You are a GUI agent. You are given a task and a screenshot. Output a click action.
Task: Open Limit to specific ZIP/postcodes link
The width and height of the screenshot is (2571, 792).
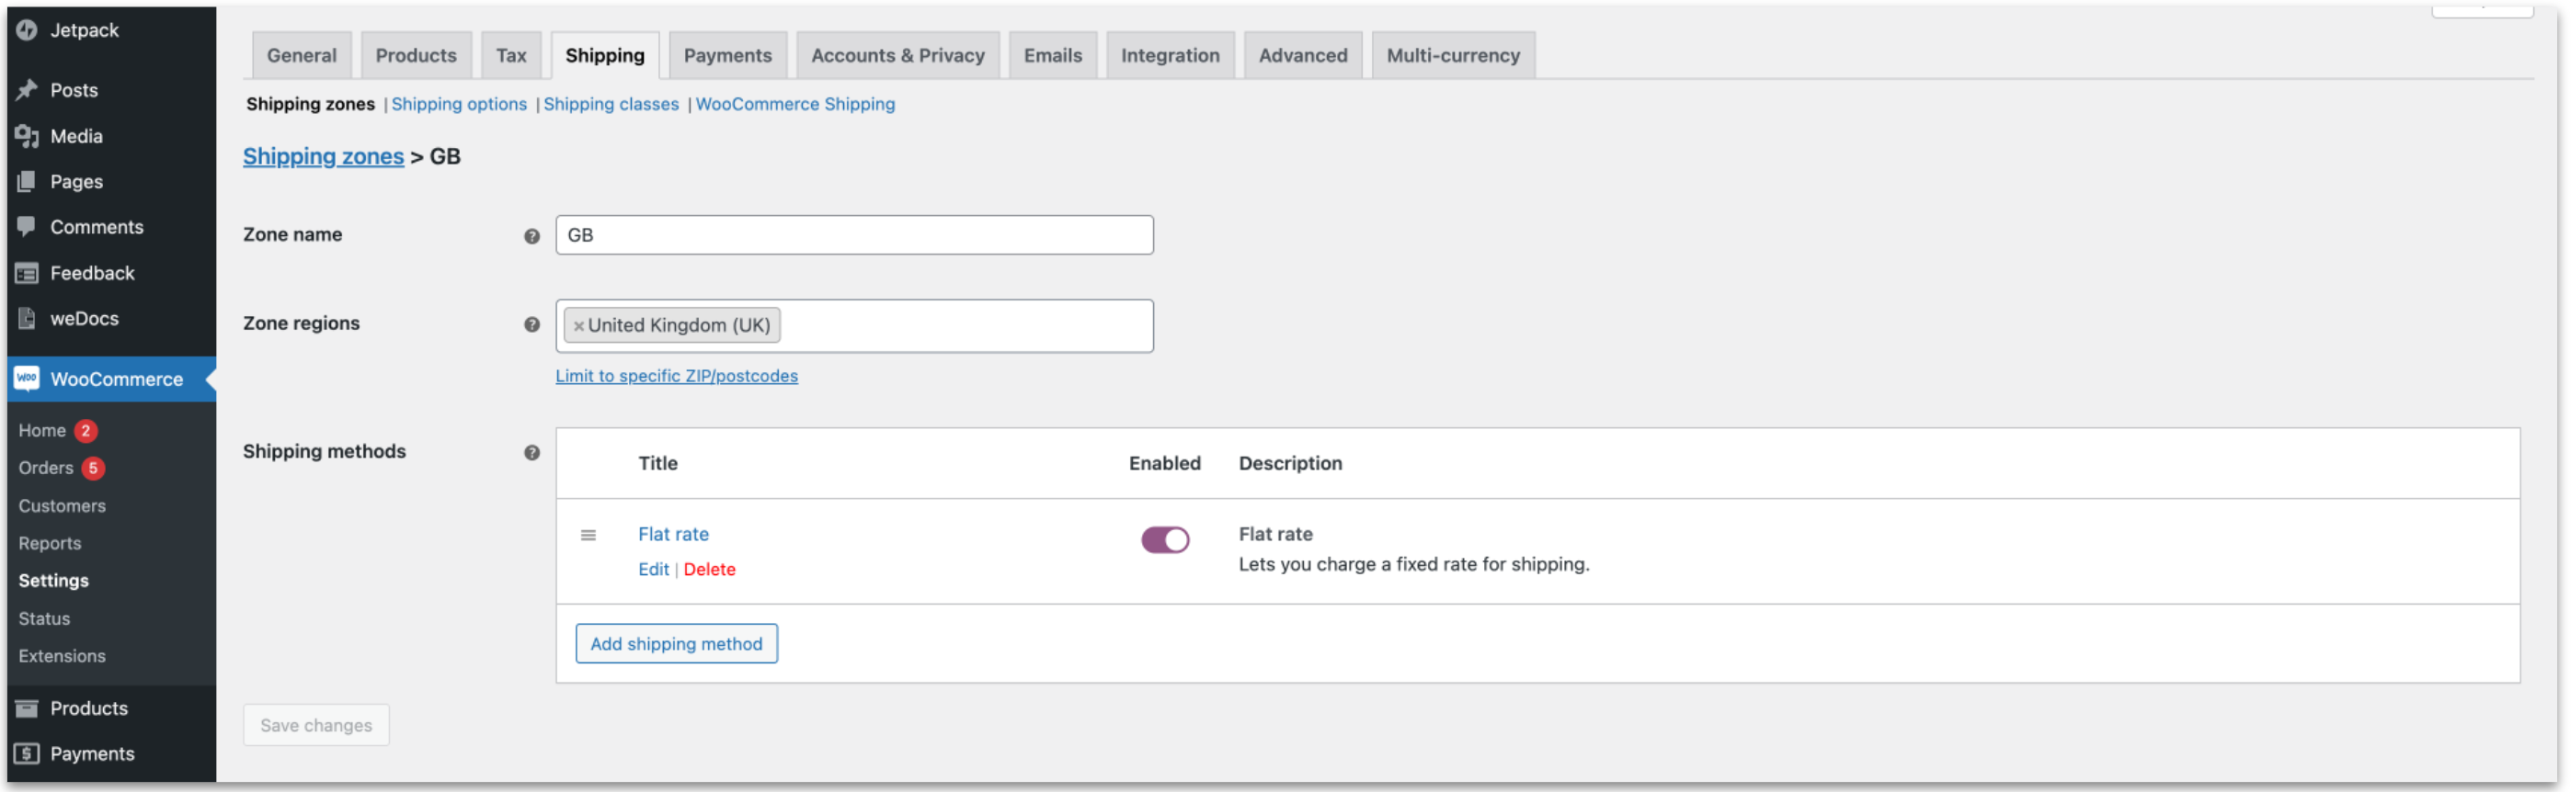676,376
